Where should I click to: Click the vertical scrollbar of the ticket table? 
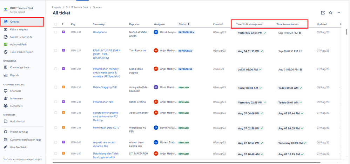(x=346, y=32)
